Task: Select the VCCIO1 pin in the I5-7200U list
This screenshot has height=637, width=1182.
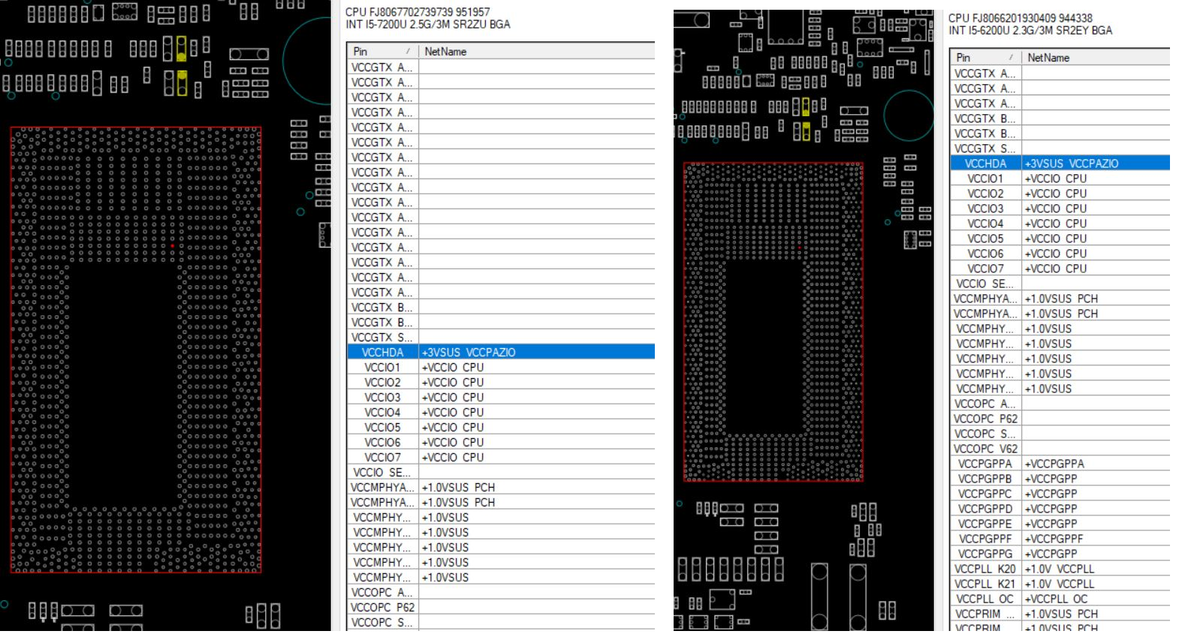Action: [382, 368]
